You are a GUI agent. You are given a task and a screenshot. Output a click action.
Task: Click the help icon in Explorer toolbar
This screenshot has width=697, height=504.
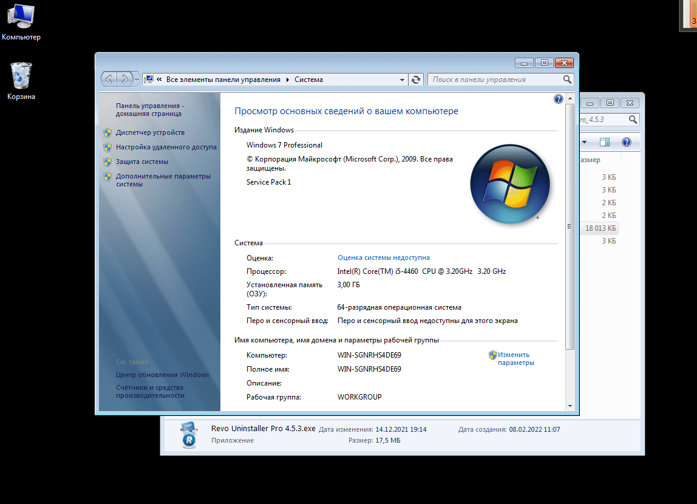click(627, 142)
